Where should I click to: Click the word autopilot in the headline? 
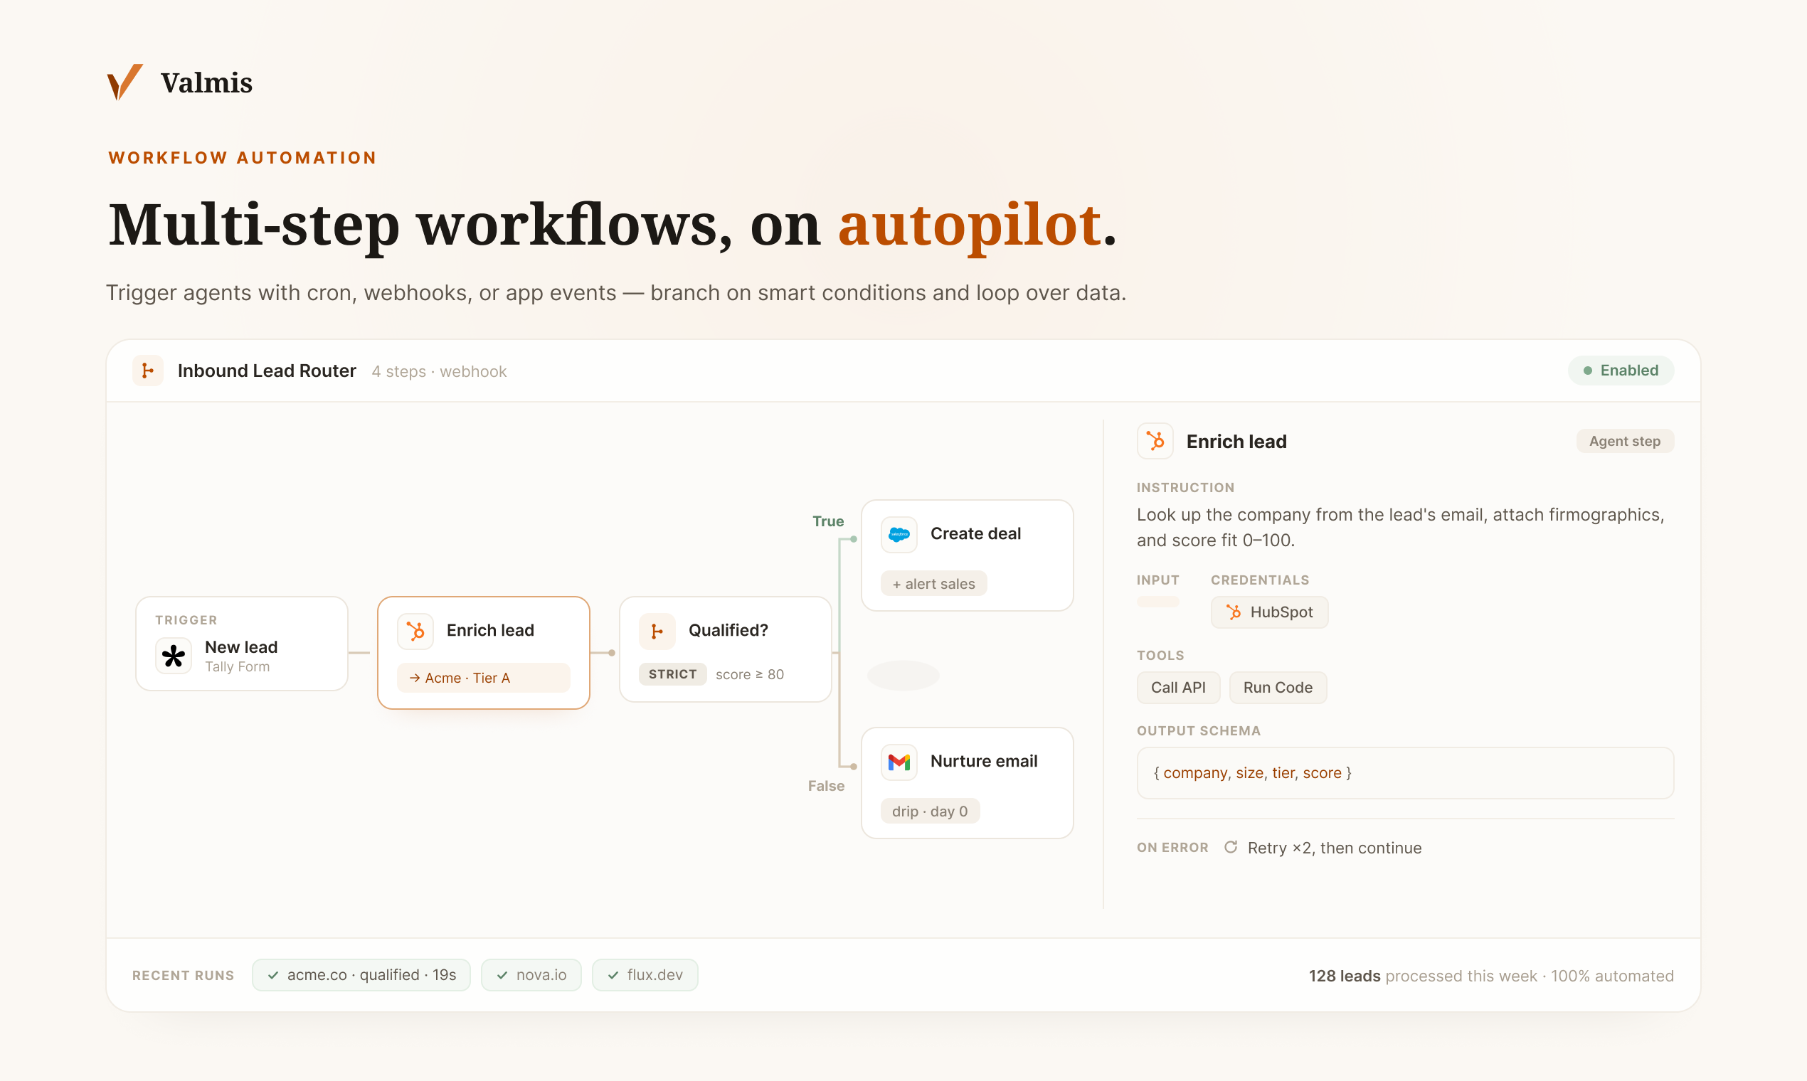[x=969, y=226]
